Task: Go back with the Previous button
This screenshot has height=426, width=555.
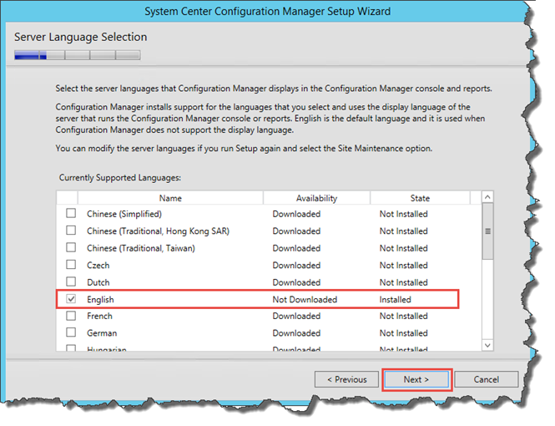Action: (346, 379)
